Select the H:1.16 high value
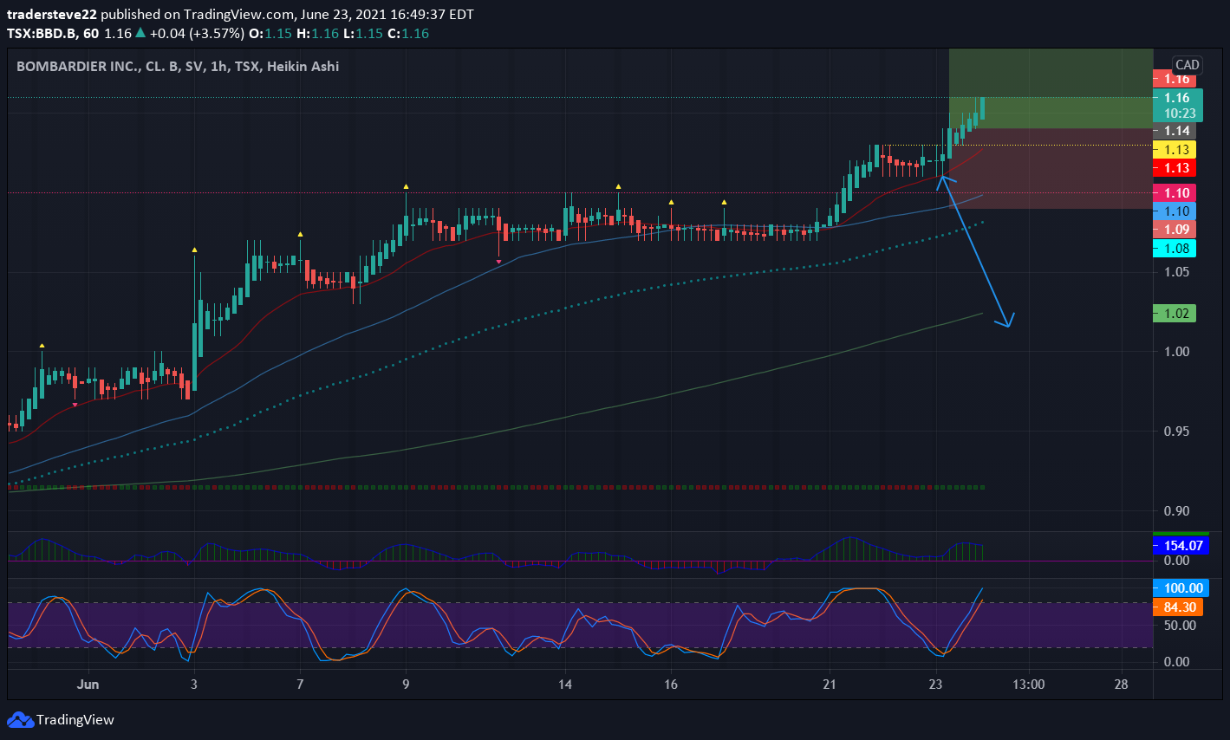Screen dimensions: 1230x740 pyautogui.click(x=317, y=33)
